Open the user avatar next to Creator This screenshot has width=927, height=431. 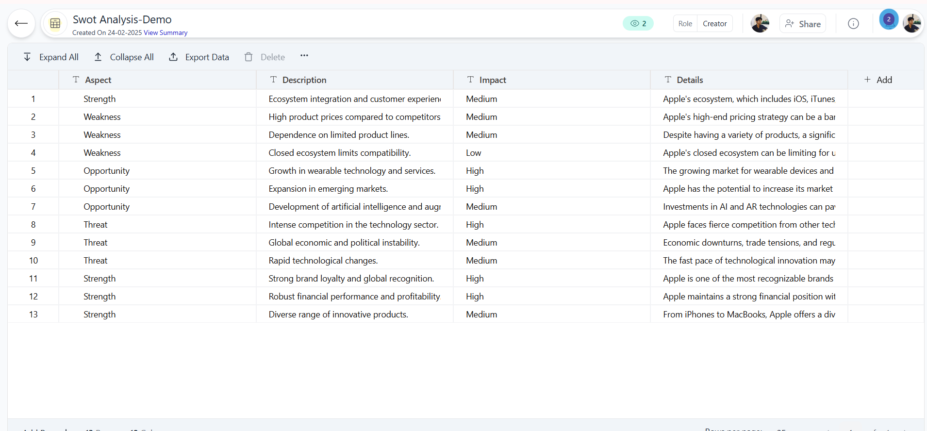760,23
